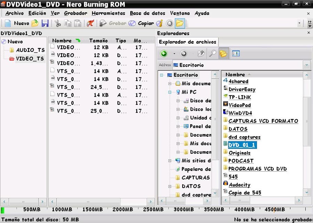Expand the Mis documentos tree node

pos(170,83)
